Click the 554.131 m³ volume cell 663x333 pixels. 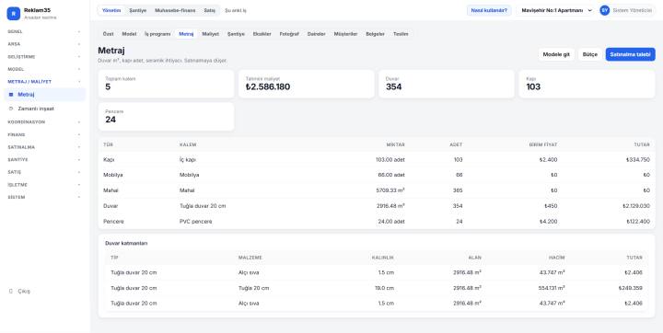click(x=552, y=288)
